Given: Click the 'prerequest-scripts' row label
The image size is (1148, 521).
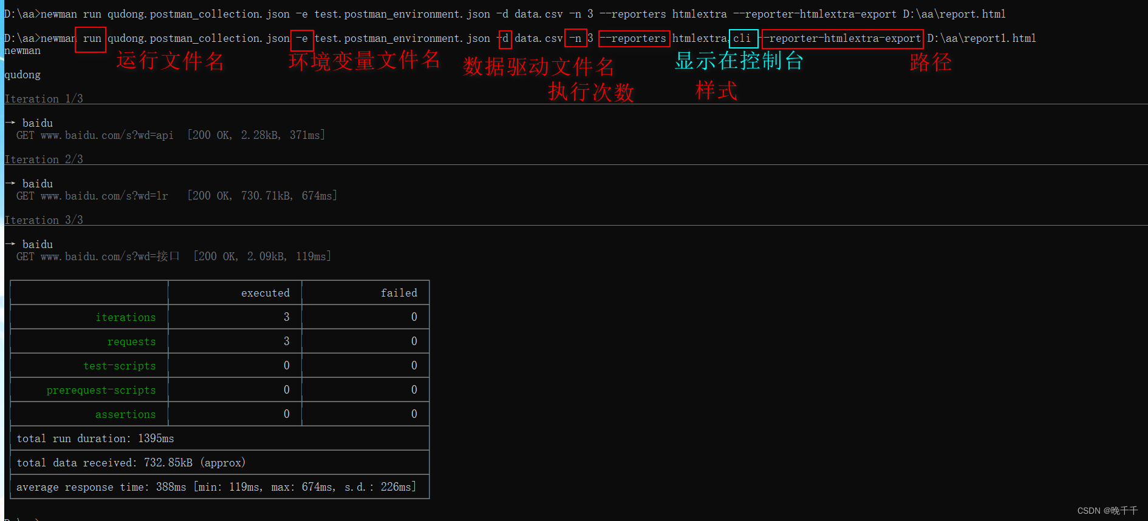Looking at the screenshot, I should point(101,390).
